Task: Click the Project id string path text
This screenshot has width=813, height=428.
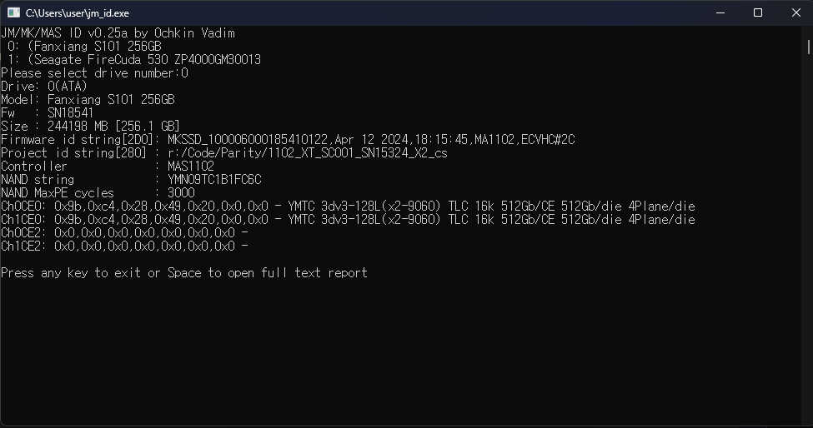Action: (308, 153)
